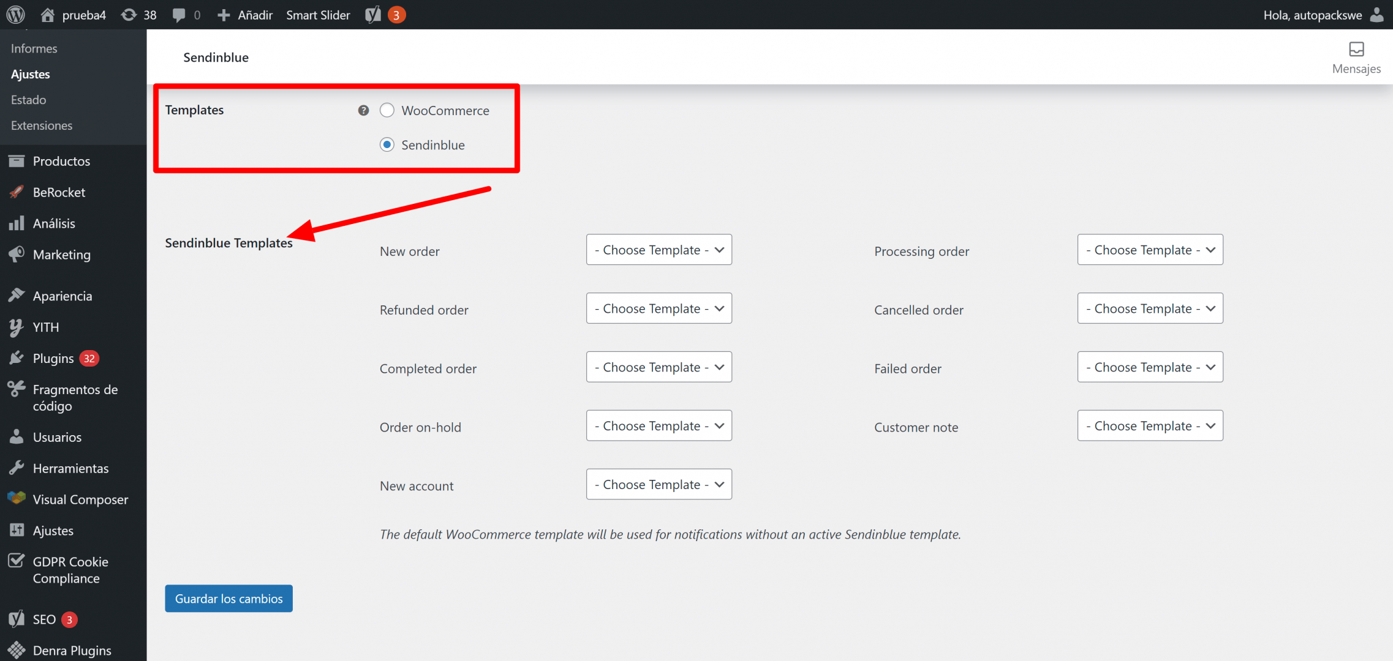Click the WordPress logo icon in admin bar
This screenshot has height=661, width=1393.
(15, 15)
